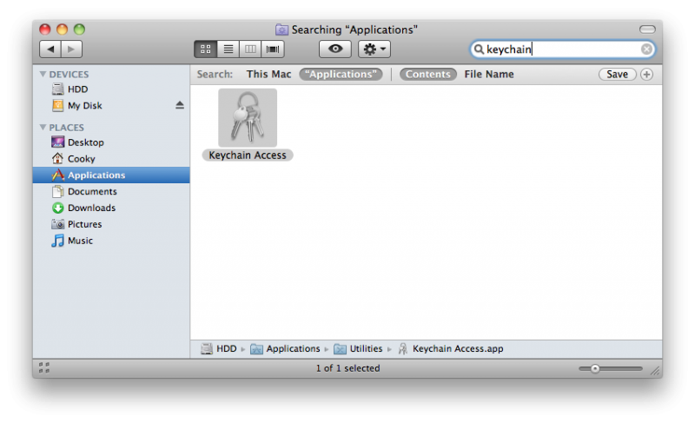Switch to column view
Screen dimensions: 695x423
tap(250, 50)
